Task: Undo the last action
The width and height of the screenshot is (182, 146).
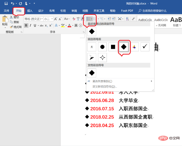Action: point(13,3)
